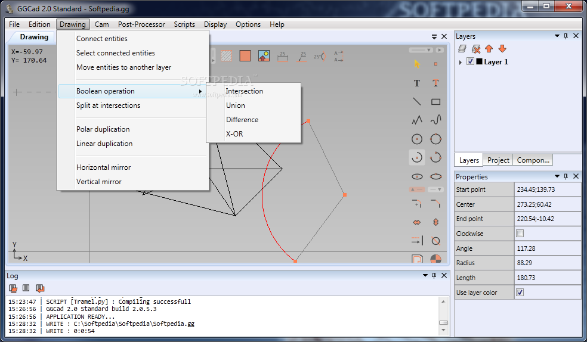Click the linear dimension icon

click(x=283, y=56)
